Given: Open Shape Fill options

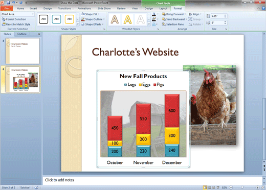Looking at the screenshot, I should [90, 14].
